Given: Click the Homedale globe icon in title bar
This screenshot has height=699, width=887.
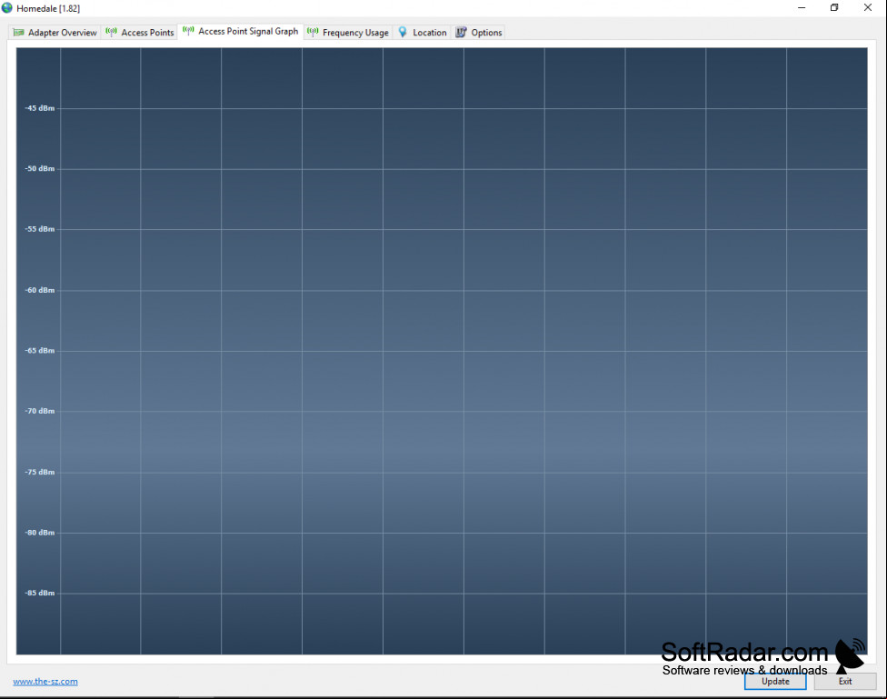Looking at the screenshot, I should (6, 8).
